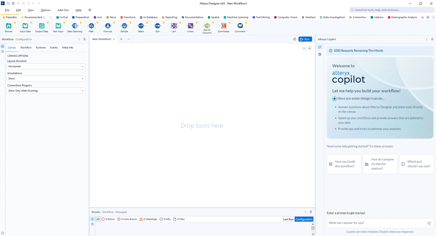This screenshot has height=236, width=436.
Task: Click the Data Cleansing tool icon
Action: 75,26
